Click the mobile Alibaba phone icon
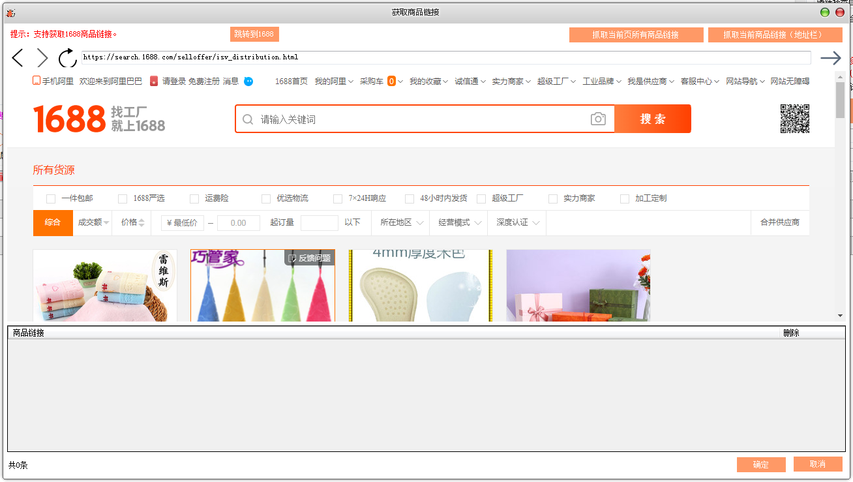853x482 pixels. 37,81
